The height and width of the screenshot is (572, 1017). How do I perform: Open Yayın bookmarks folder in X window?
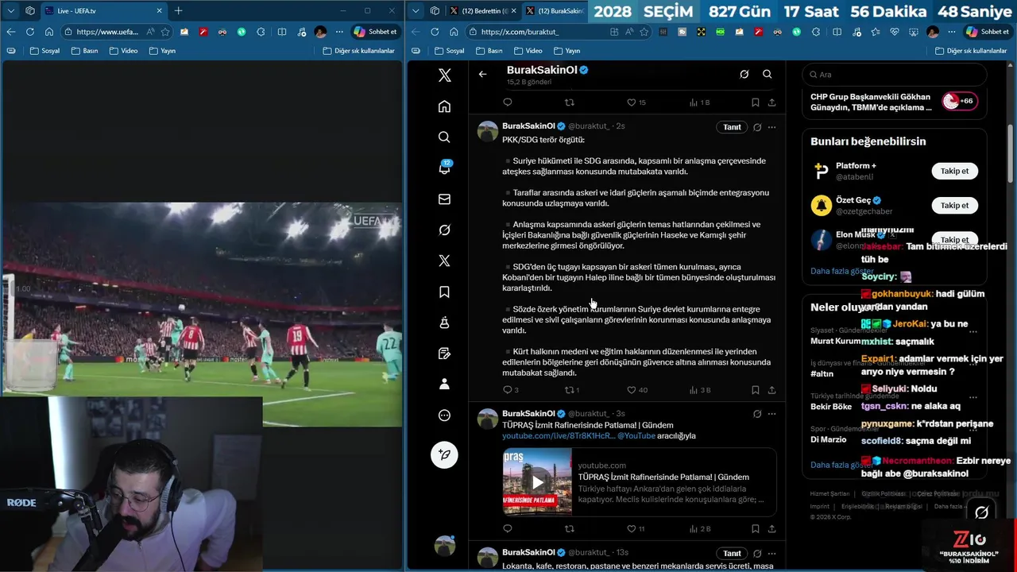coord(566,51)
